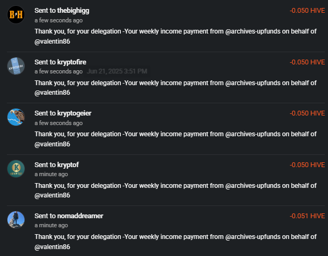Visit kryptofire username link
The image size is (328, 256).
[x=72, y=62]
